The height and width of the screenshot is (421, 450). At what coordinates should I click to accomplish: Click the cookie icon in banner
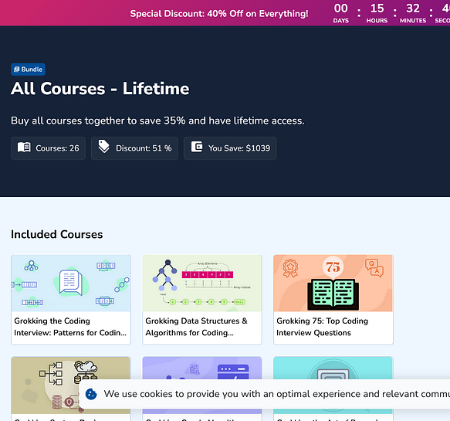[91, 394]
